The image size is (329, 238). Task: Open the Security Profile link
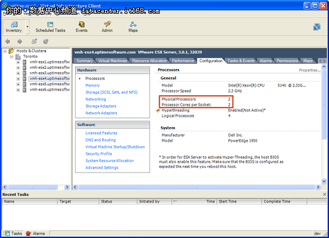point(99,154)
